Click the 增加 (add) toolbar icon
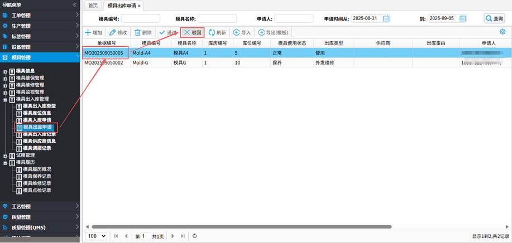This screenshot has width=512, height=243. (x=88, y=33)
